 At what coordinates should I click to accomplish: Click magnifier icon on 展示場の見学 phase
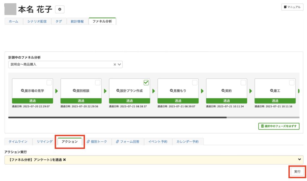click(x=22, y=91)
